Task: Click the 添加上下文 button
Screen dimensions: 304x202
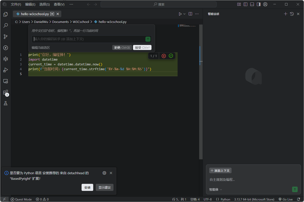Action: pos(220,170)
